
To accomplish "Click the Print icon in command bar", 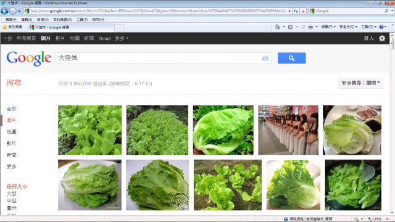I will coord(310,27).
